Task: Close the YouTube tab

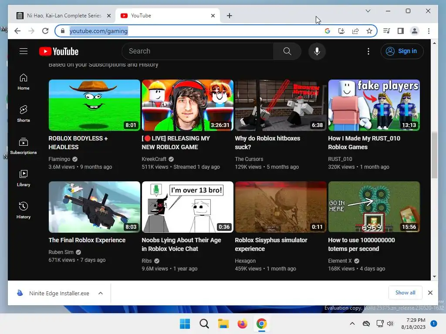Action: pos(213,16)
